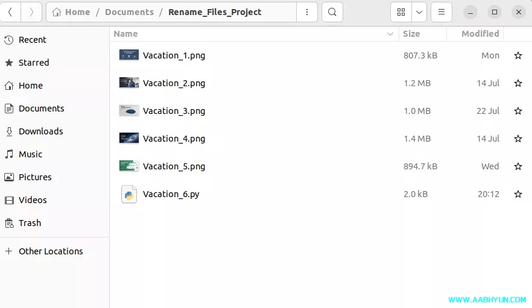Open the path options three-dot menu
This screenshot has height=308, width=532.
coord(307,12)
